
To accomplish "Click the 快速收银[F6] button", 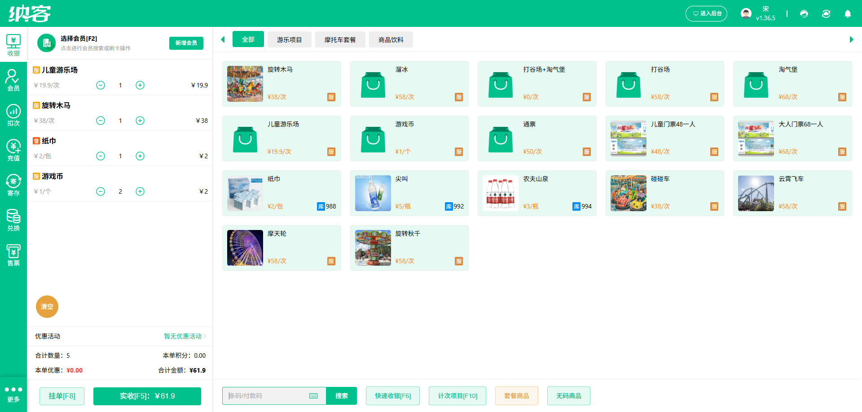I will [x=393, y=396].
